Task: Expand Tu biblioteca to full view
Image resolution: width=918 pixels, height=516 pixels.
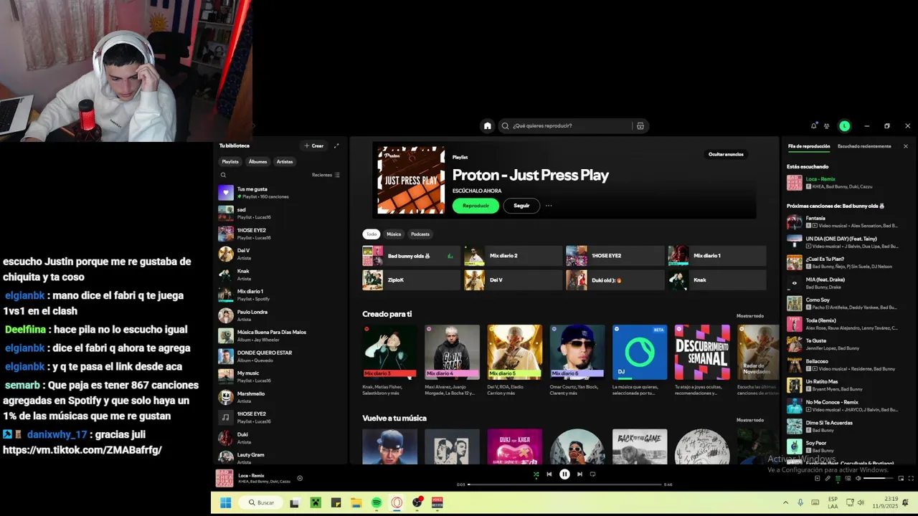Action: pos(336,145)
